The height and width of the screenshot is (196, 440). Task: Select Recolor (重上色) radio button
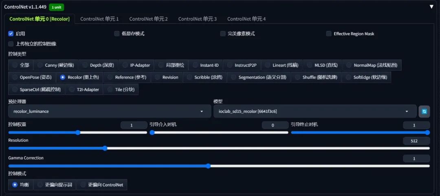(x=63, y=77)
